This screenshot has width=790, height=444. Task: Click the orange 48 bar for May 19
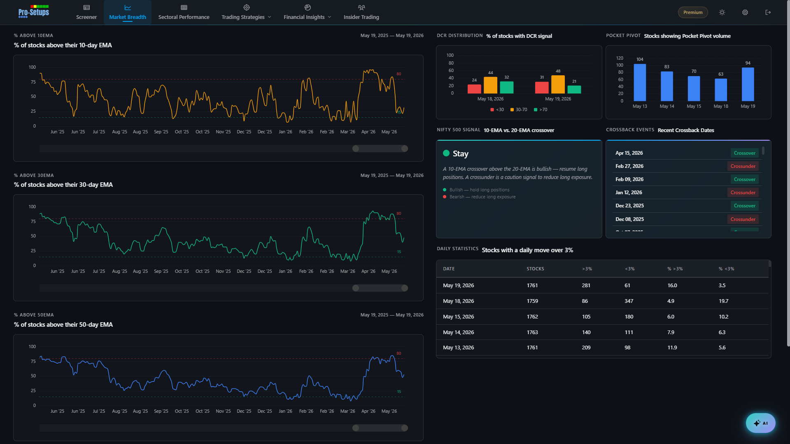(558, 84)
